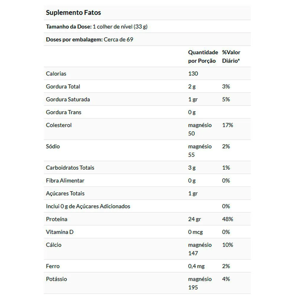Screen dimensions: 295x295
Task: Click the Colesterol row label
Action: (x=59, y=125)
